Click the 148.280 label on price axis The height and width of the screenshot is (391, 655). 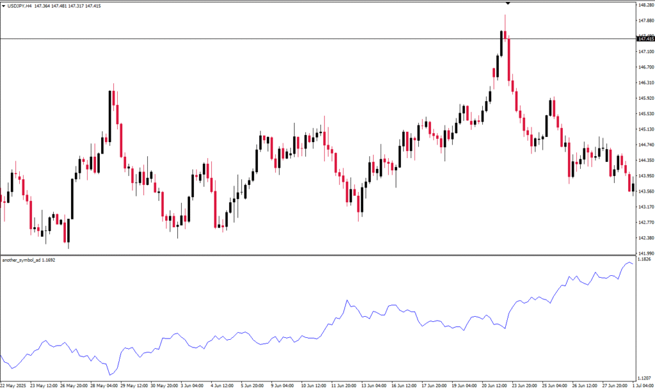645,5
